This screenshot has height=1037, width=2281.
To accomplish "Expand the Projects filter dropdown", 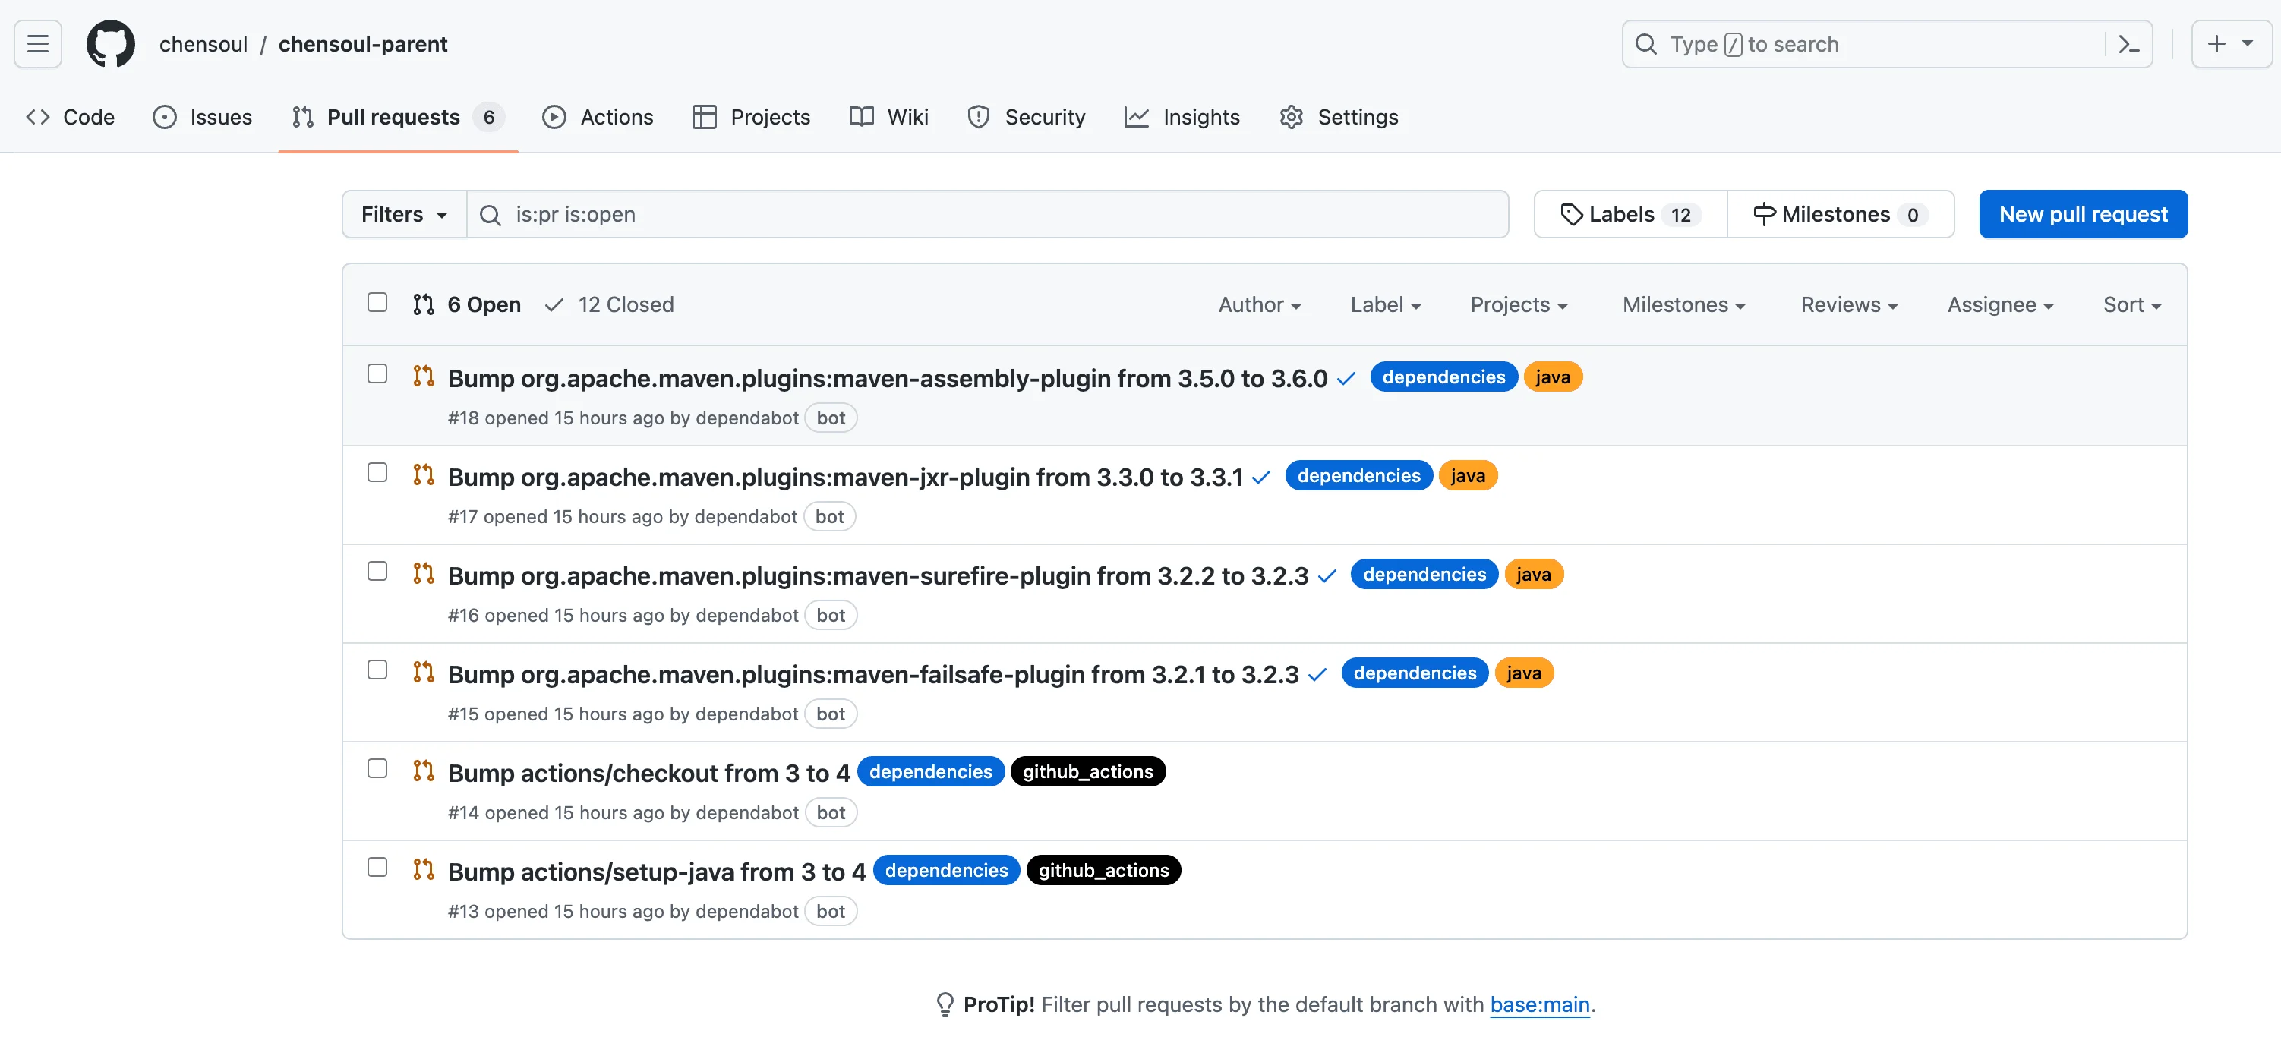I will [x=1519, y=304].
